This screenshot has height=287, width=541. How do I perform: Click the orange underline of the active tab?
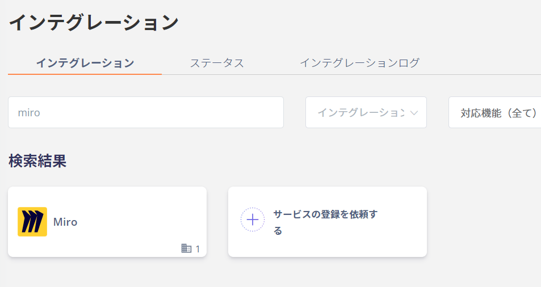point(85,74)
